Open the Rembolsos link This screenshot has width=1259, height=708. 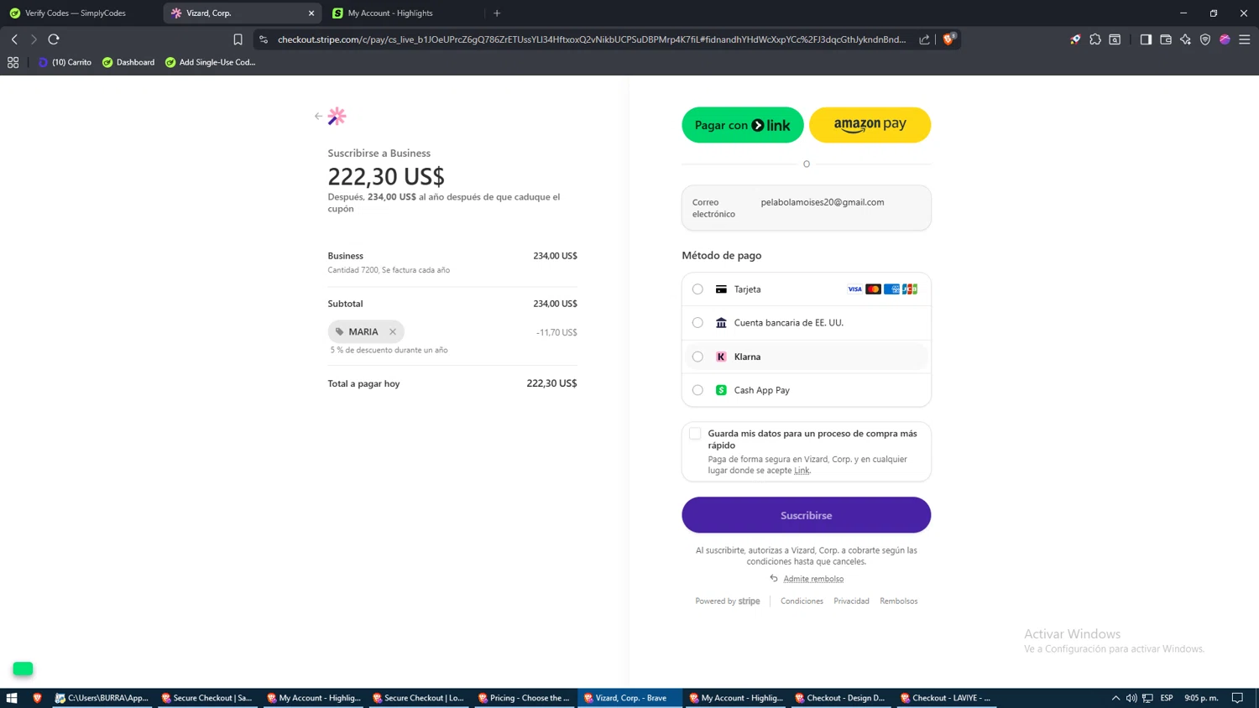[898, 601]
